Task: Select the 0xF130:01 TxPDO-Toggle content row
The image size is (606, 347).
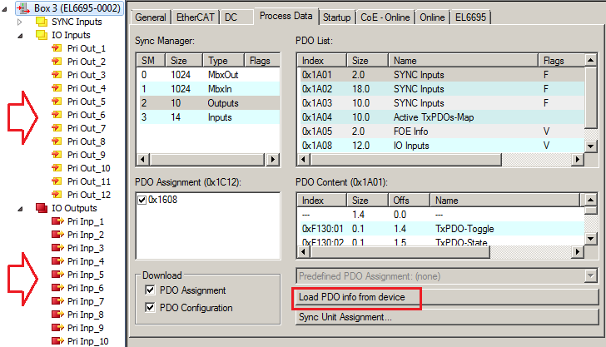Action: pyautogui.click(x=441, y=229)
